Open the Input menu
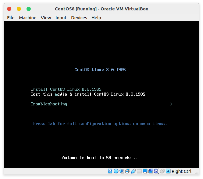Screen dimensions: 203x179 (x=61, y=18)
